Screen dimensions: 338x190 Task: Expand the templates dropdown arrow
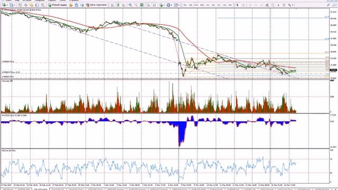[x=179, y=5]
